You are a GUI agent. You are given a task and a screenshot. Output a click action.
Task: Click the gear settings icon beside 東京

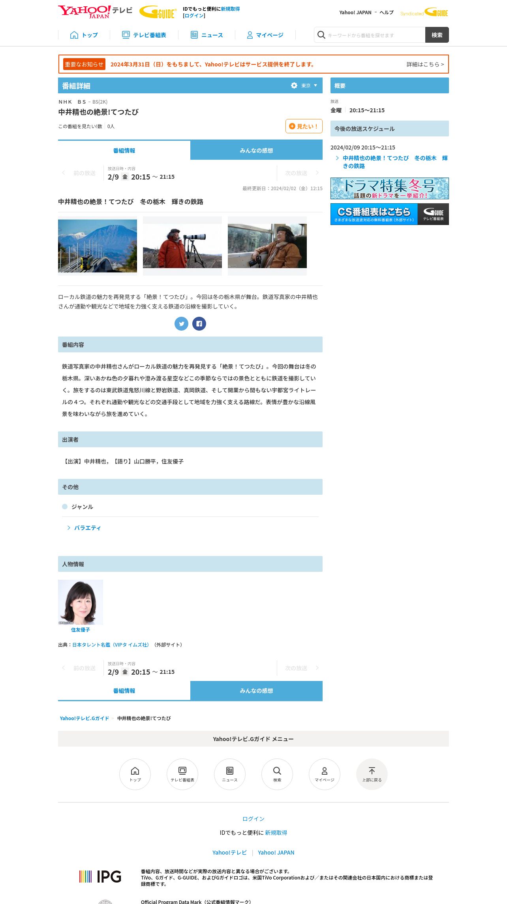[294, 85]
